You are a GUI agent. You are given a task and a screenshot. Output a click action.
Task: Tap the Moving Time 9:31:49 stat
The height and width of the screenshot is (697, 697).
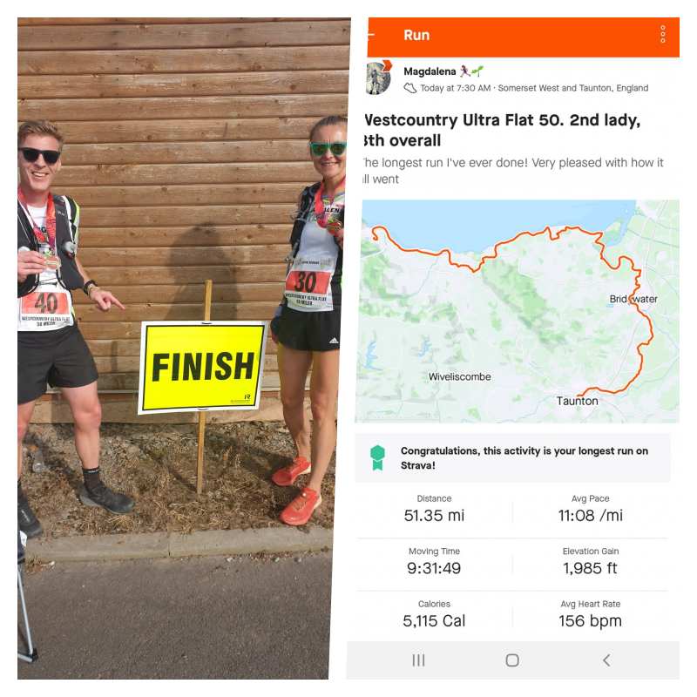point(434,561)
